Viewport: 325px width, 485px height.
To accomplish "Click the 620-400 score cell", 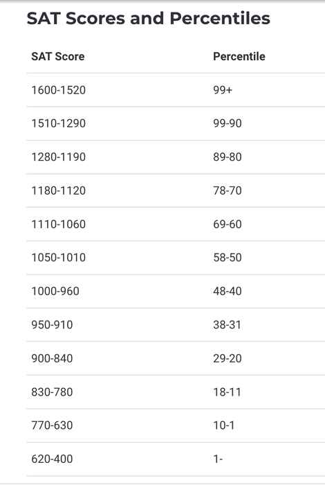I will (x=52, y=459).
